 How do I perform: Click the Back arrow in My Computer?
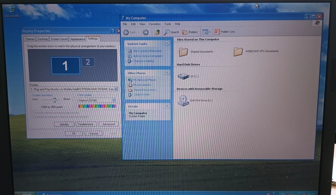coord(126,32)
